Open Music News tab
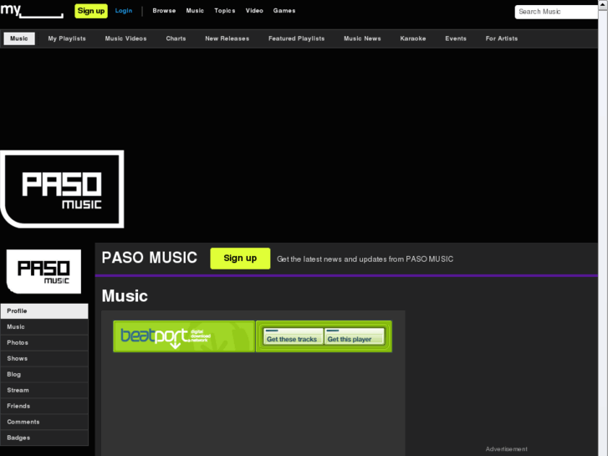Image resolution: width=608 pixels, height=456 pixels. [362, 38]
